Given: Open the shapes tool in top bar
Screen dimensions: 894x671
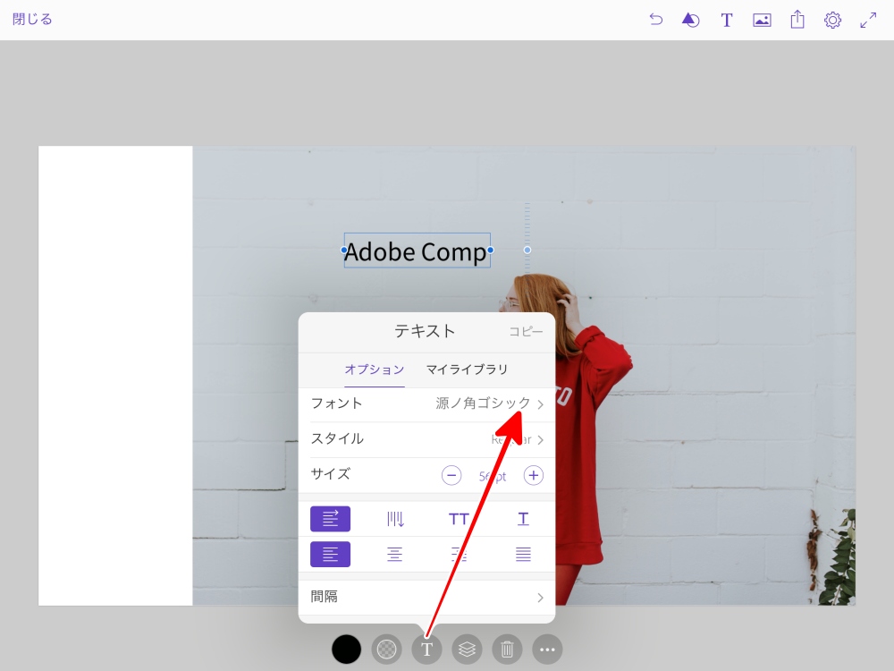Looking at the screenshot, I should click(x=690, y=20).
